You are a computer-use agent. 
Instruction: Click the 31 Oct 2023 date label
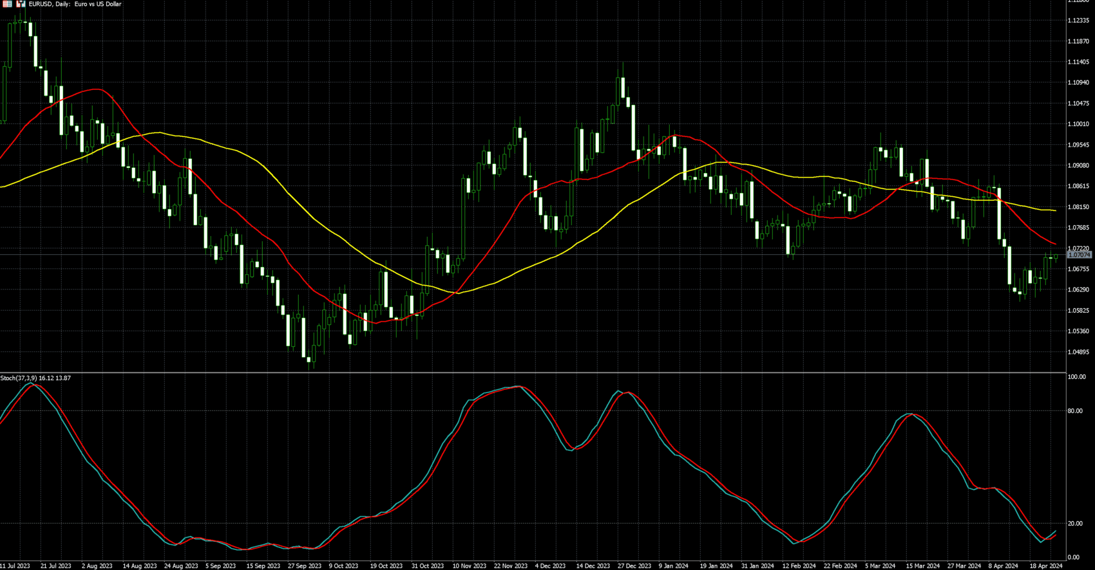[x=428, y=566]
